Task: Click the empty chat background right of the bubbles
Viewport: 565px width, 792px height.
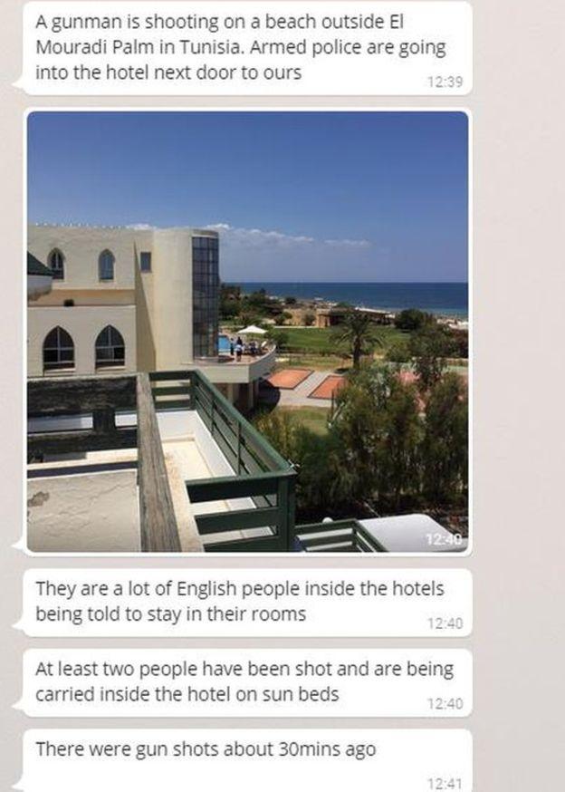Action: click(520, 353)
